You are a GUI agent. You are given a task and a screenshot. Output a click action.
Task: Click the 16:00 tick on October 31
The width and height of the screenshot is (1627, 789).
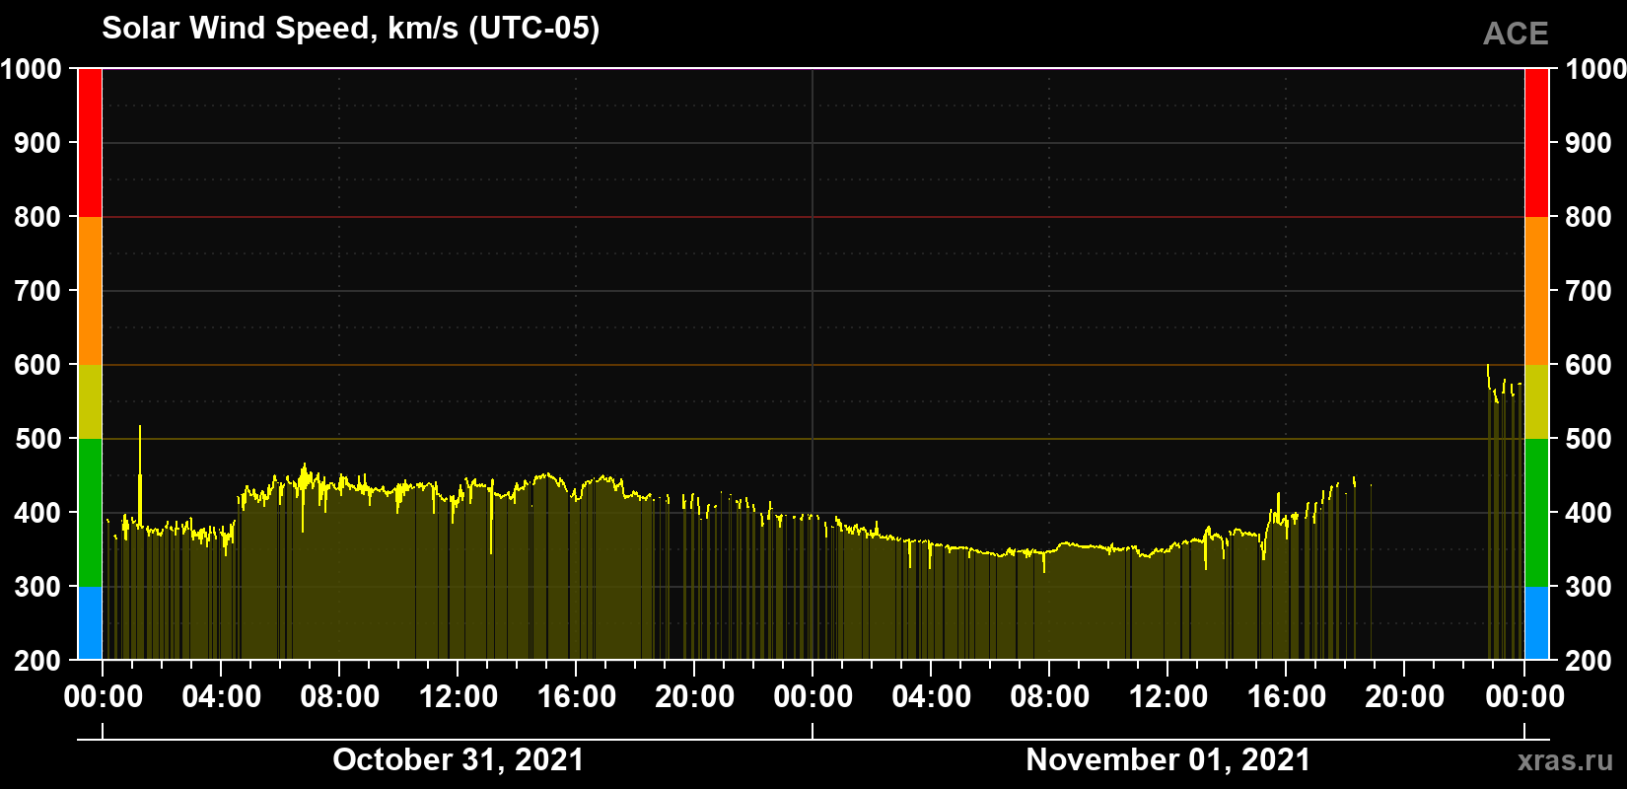pyautogui.click(x=576, y=696)
